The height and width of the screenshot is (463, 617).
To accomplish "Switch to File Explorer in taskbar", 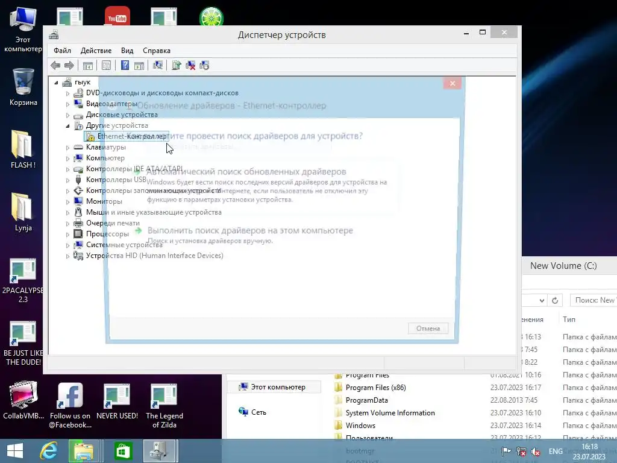I will pos(83,451).
